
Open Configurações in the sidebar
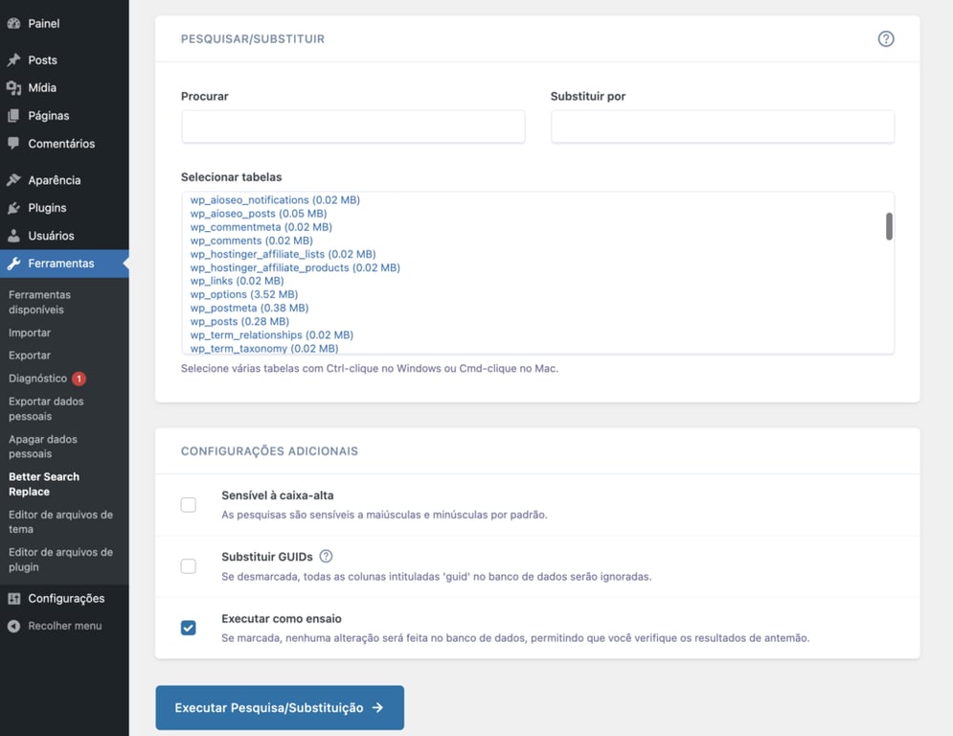click(x=64, y=598)
